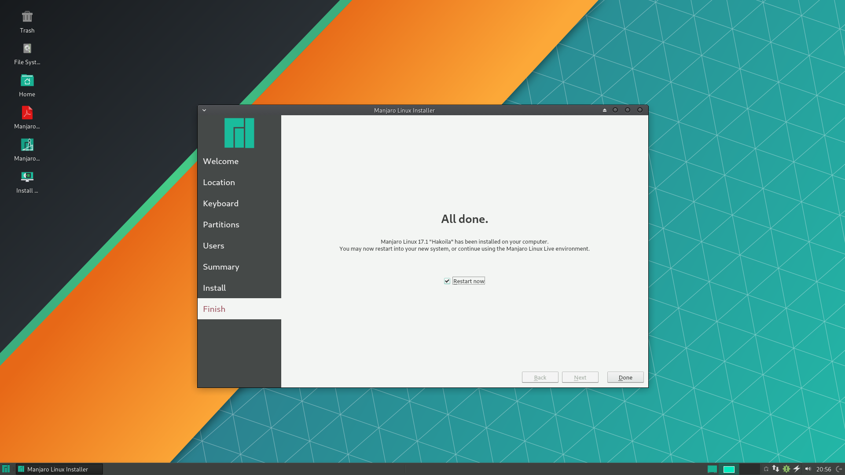
Task: Click the Done button
Action: (625, 377)
